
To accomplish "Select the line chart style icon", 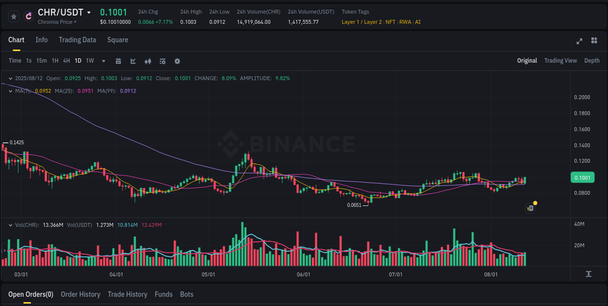I will (x=132, y=61).
